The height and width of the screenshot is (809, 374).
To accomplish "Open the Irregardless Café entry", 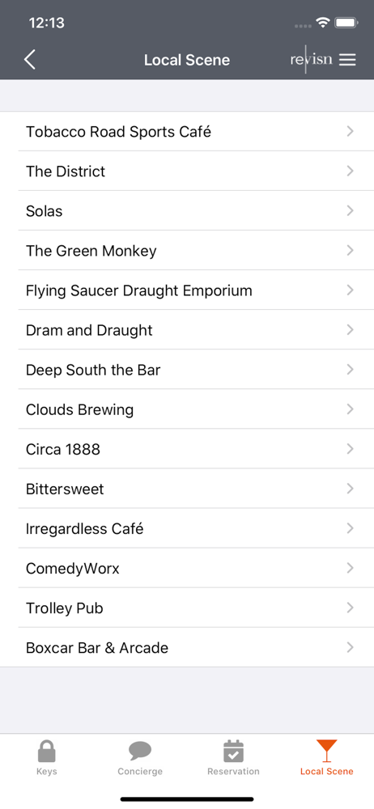I will pyautogui.click(x=187, y=529).
